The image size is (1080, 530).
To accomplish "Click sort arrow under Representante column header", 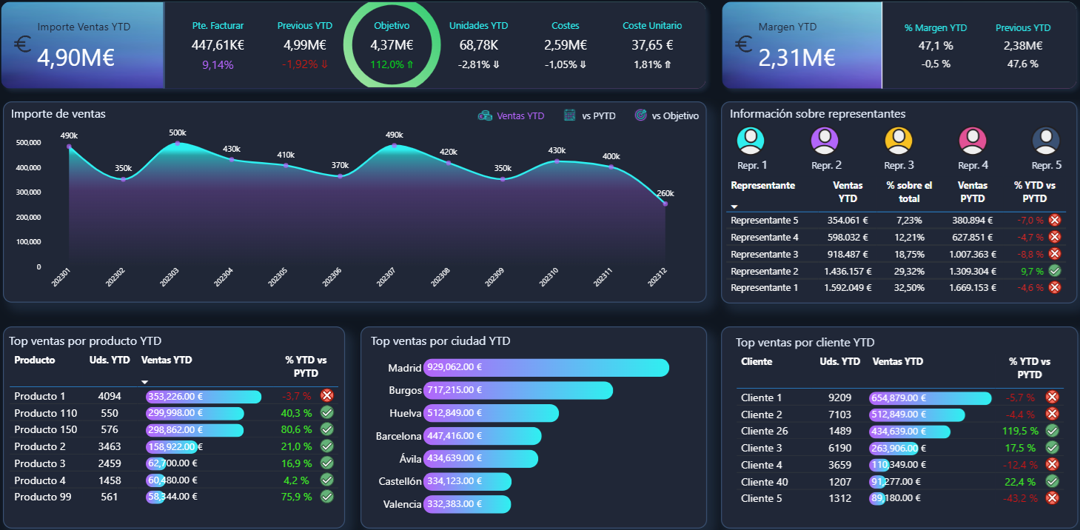I will (735, 207).
